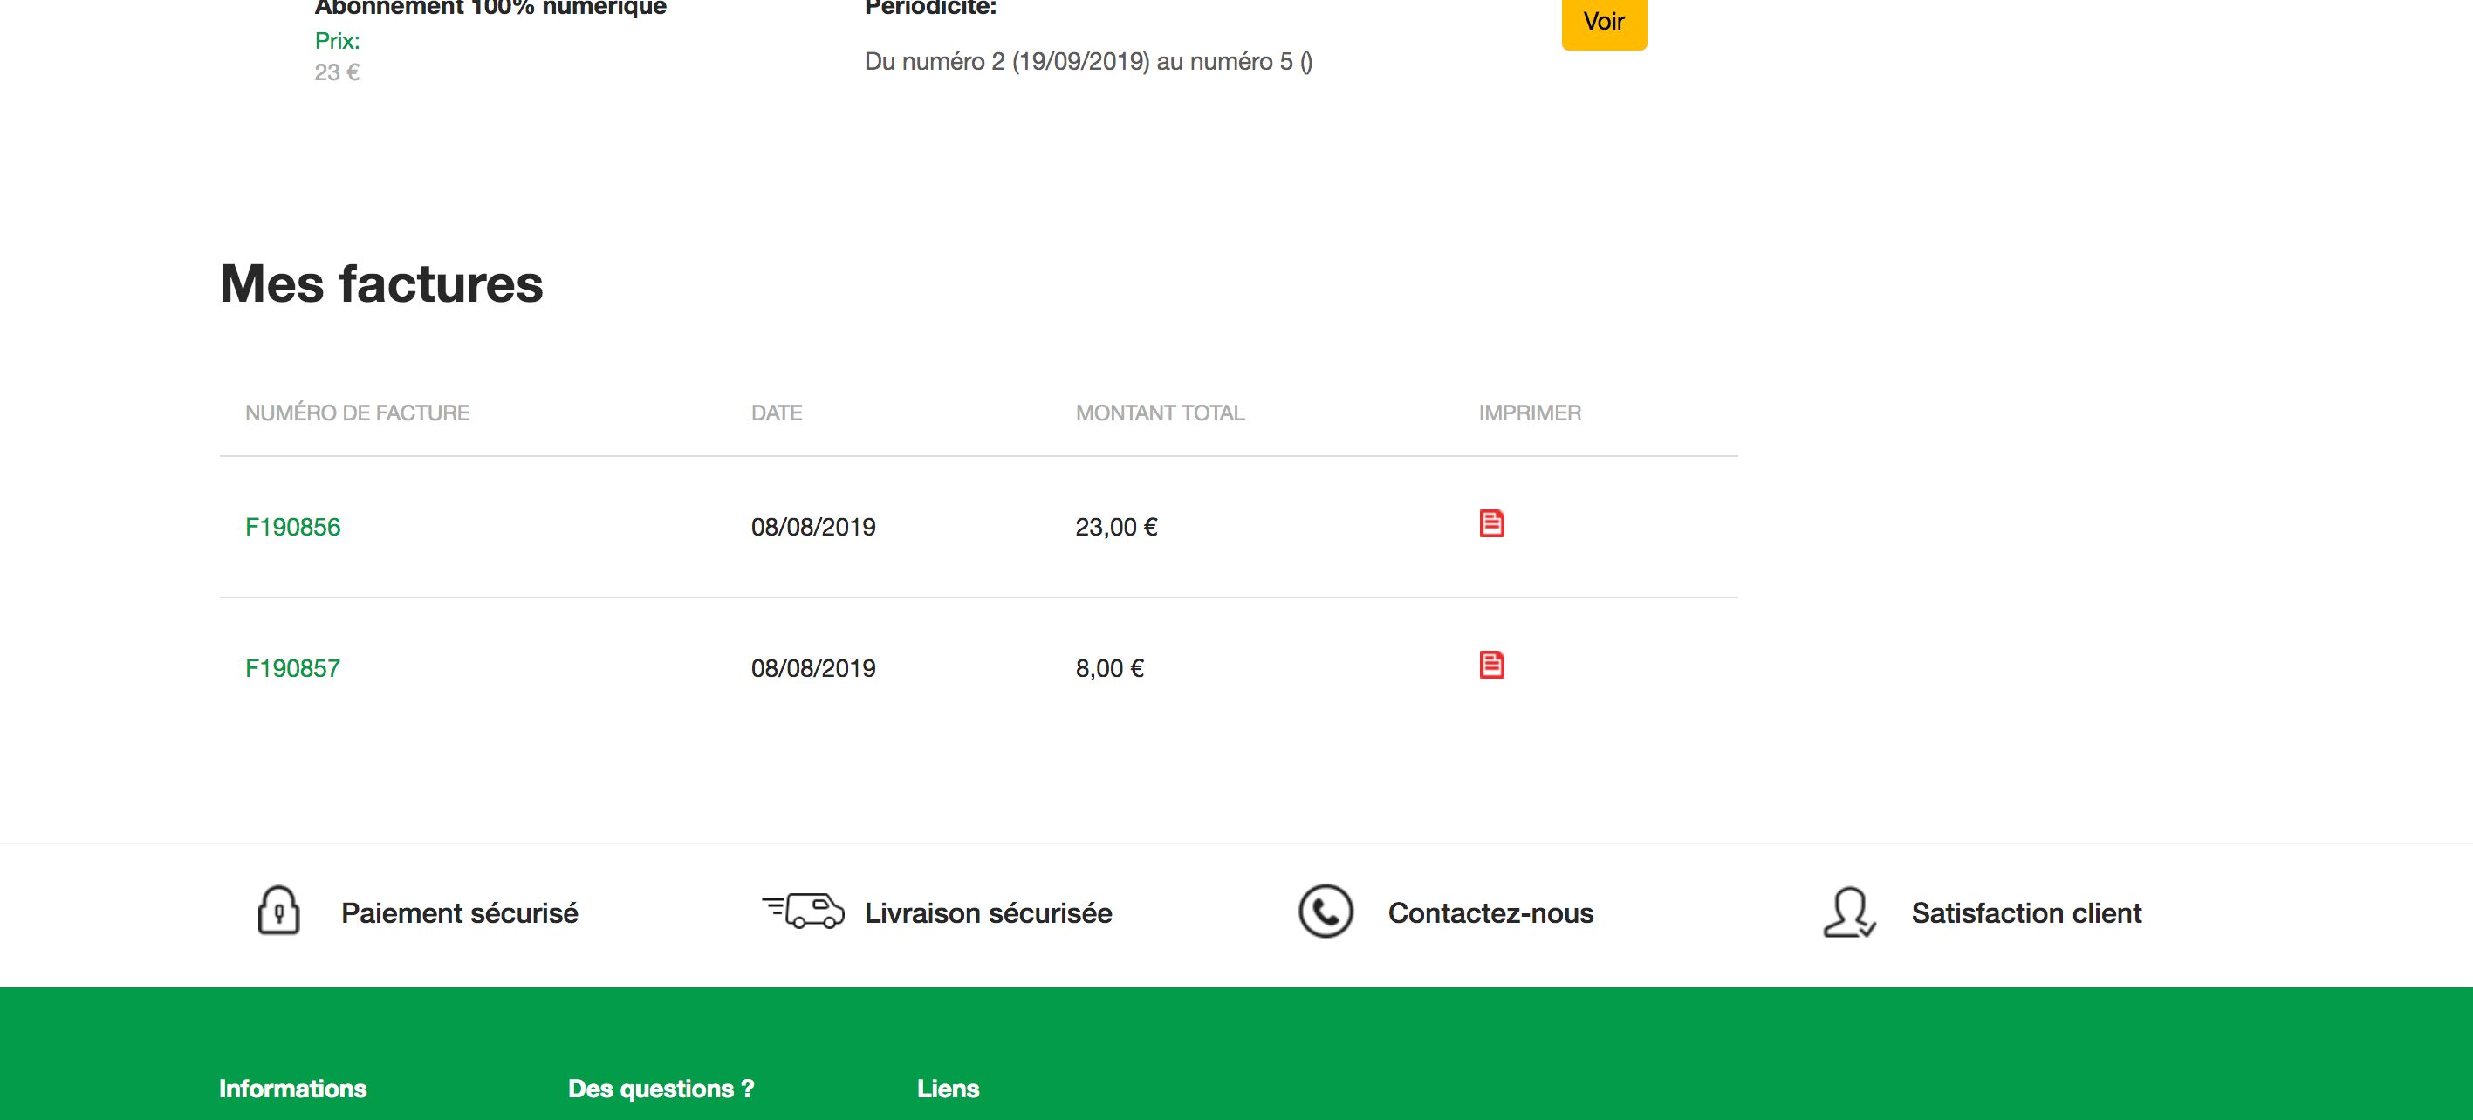Select the Des questions ? footer heading

pos(661,1089)
